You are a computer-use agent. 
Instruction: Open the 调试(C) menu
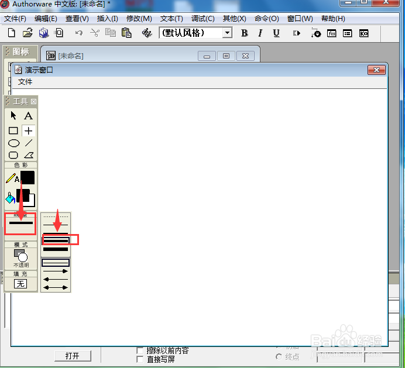click(x=203, y=19)
